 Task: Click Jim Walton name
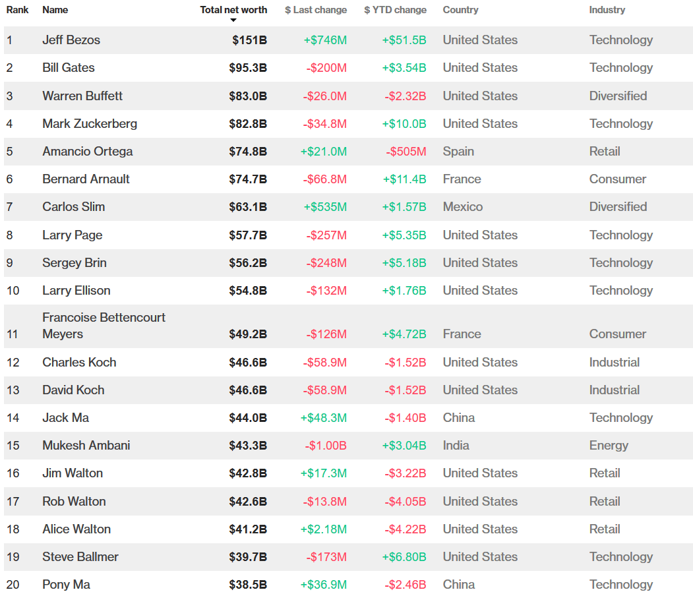click(x=73, y=473)
